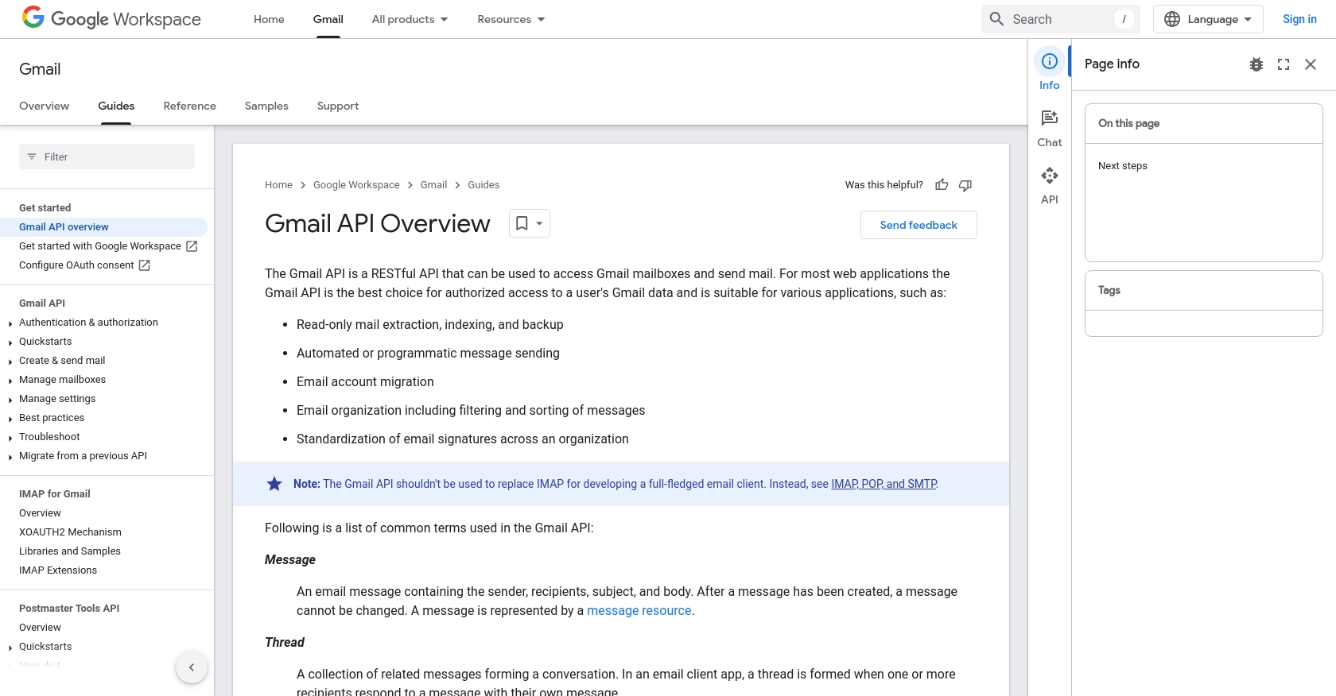
Task: Close the Page info panel
Action: 1311,64
